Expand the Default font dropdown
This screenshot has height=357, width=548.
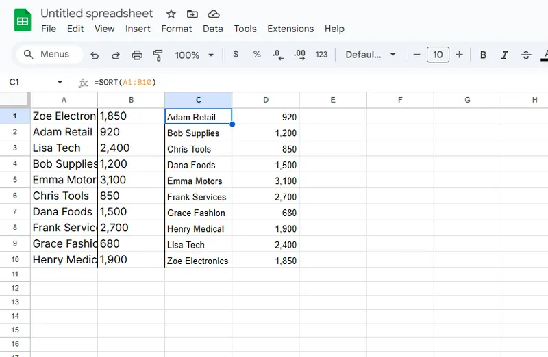point(371,55)
